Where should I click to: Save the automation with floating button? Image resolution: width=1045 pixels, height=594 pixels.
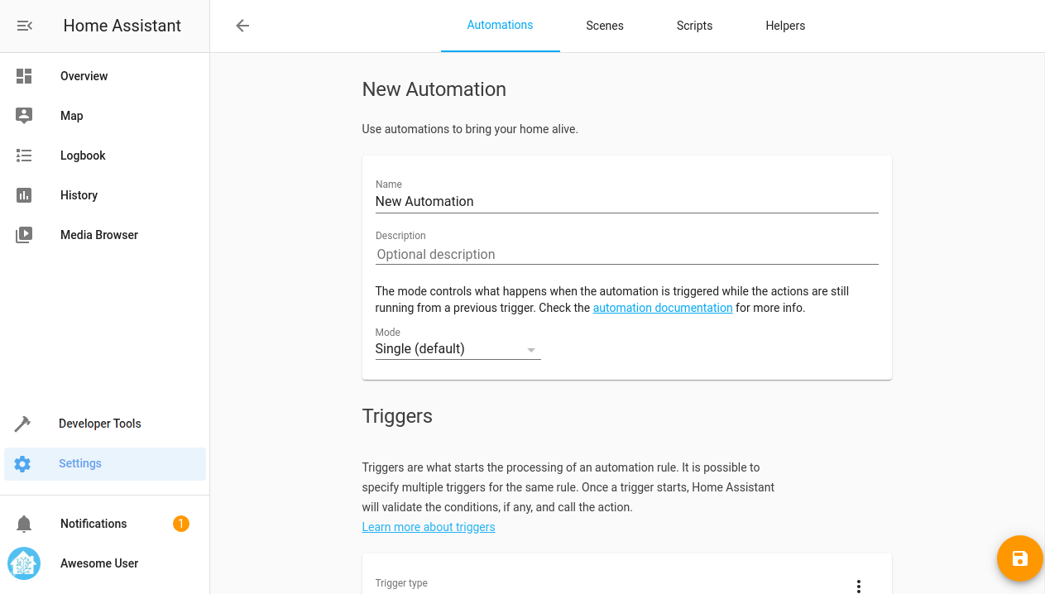point(1020,558)
